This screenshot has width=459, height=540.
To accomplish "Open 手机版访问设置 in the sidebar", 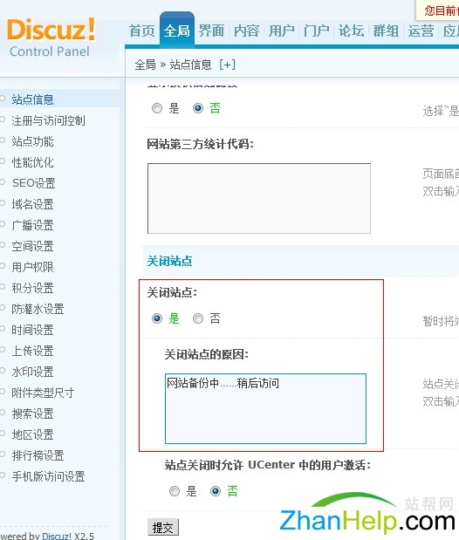I will click(48, 476).
